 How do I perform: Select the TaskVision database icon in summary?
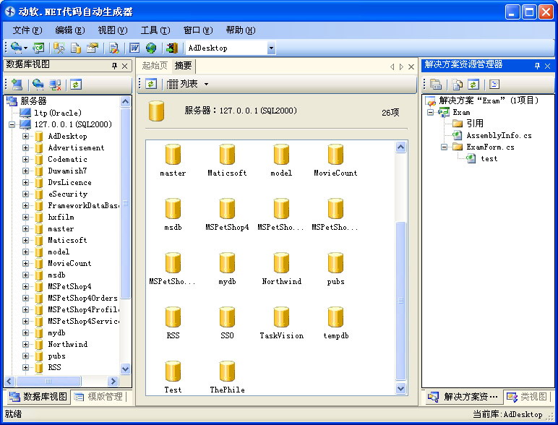pyautogui.click(x=281, y=317)
